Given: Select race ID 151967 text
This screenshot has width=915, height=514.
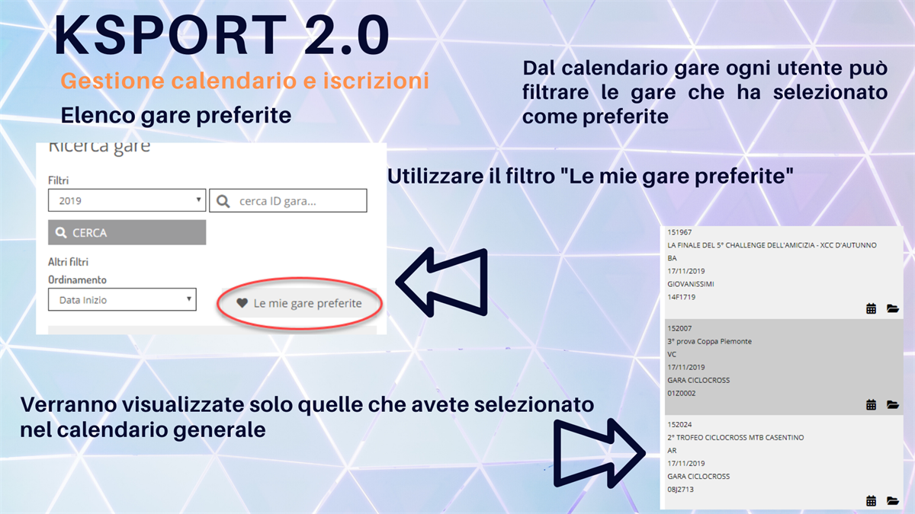Looking at the screenshot, I should 679,232.
